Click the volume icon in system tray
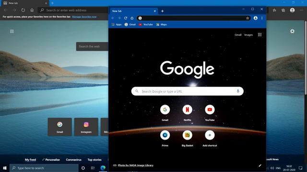Screen dimensions: 307x172 point(272,168)
